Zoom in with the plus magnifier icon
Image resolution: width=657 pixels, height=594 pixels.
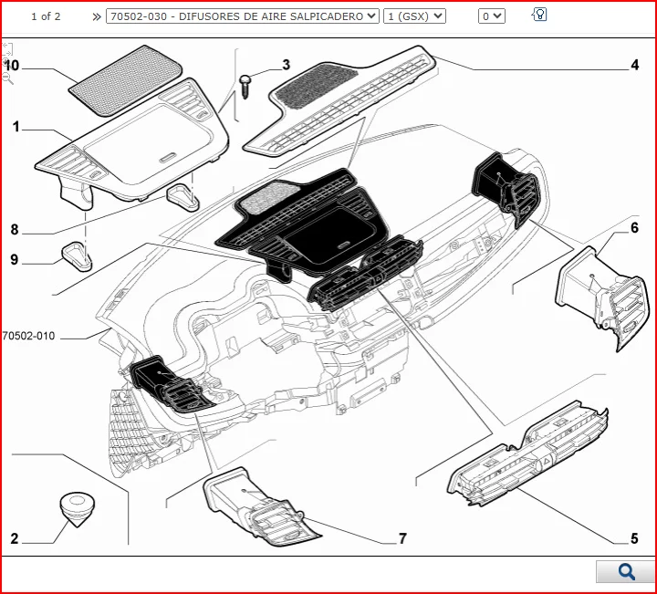5,63
